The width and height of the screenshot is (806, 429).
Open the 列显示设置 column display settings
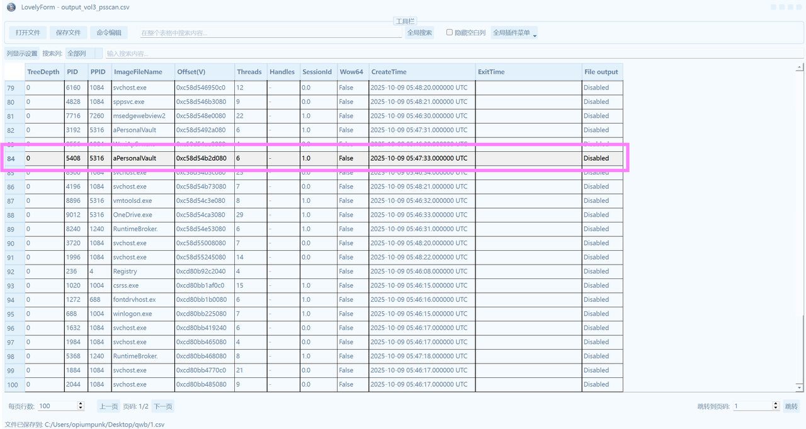tap(22, 54)
